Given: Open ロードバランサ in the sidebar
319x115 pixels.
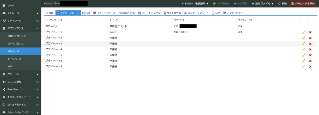Looking at the screenshot, I should coord(20,44).
